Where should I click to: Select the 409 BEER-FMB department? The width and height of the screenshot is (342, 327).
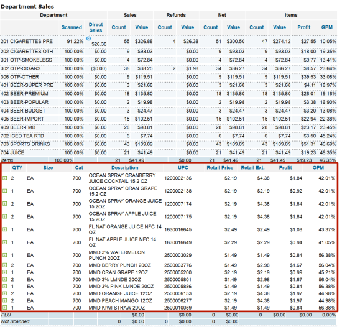tap(18, 127)
